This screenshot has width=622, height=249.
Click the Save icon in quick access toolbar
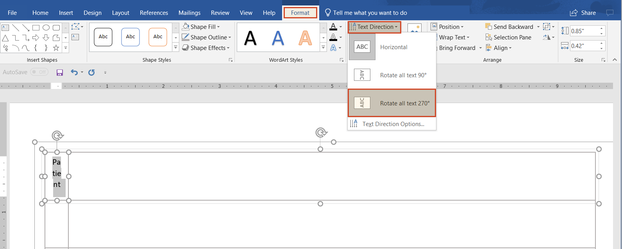tap(60, 72)
